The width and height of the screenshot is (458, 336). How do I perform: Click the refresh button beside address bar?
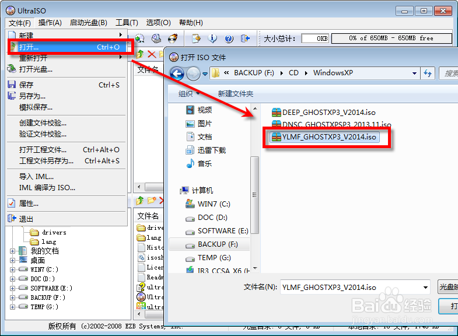coord(428,73)
